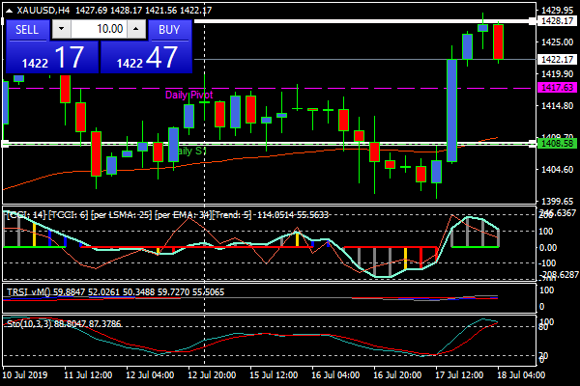Click the sell price 1422 17 tile
Screen dimensions: 580x386
point(50,57)
